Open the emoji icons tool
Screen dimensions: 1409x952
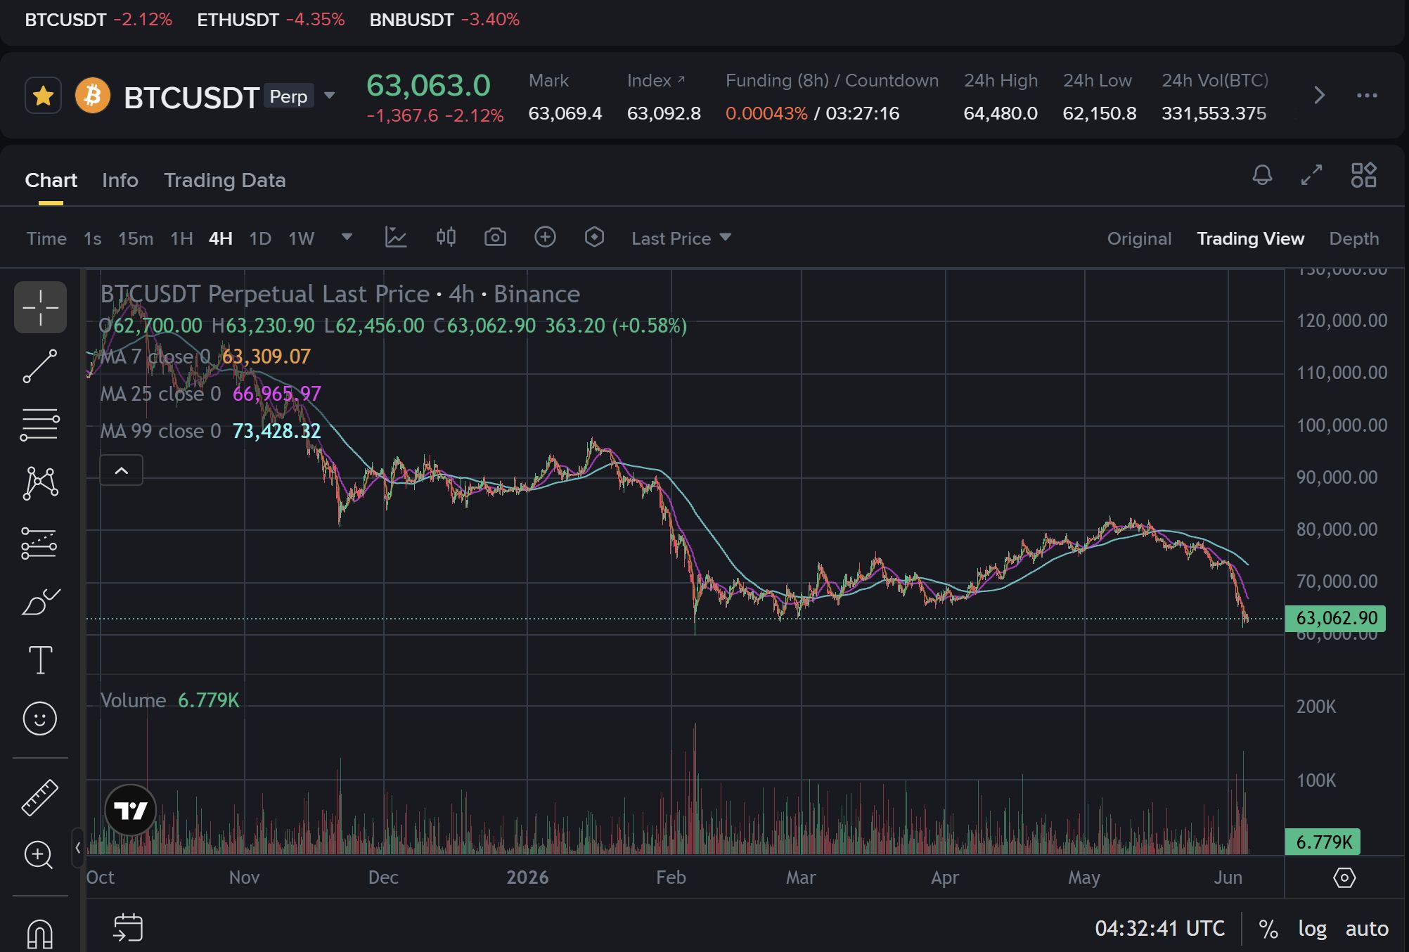tap(40, 719)
